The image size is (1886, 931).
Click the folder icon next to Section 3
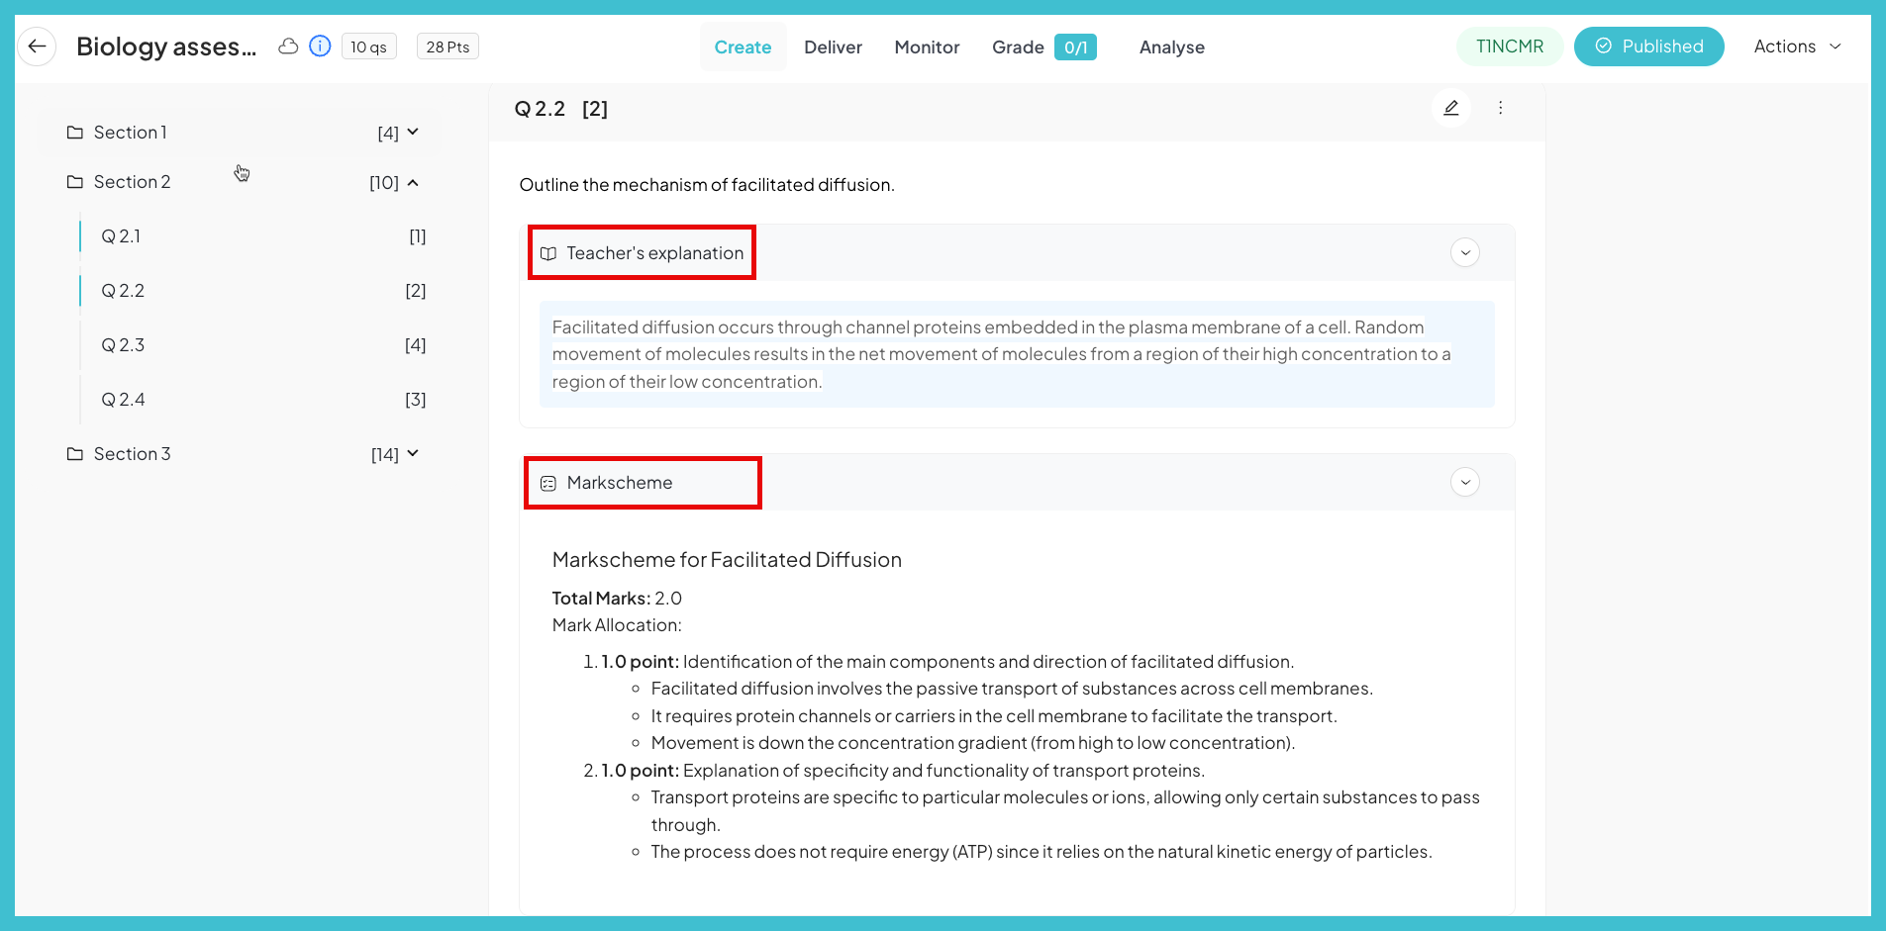(75, 453)
